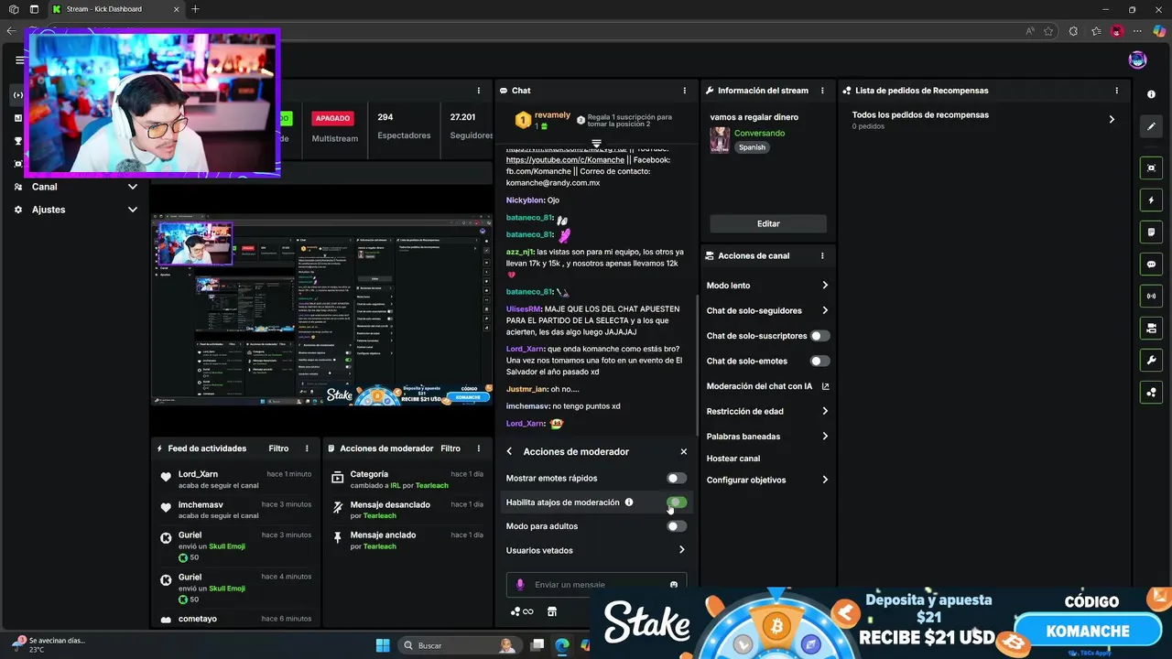The height and width of the screenshot is (659, 1172).
Task: Open the broadcast signal icon in right sidebar
Action: point(1152,296)
